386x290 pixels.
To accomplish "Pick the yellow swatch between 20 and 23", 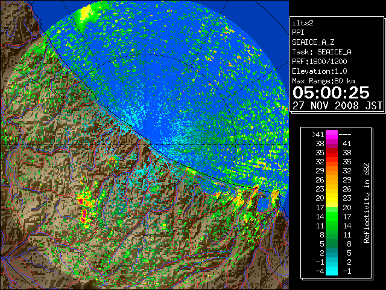I will pyautogui.click(x=332, y=198).
